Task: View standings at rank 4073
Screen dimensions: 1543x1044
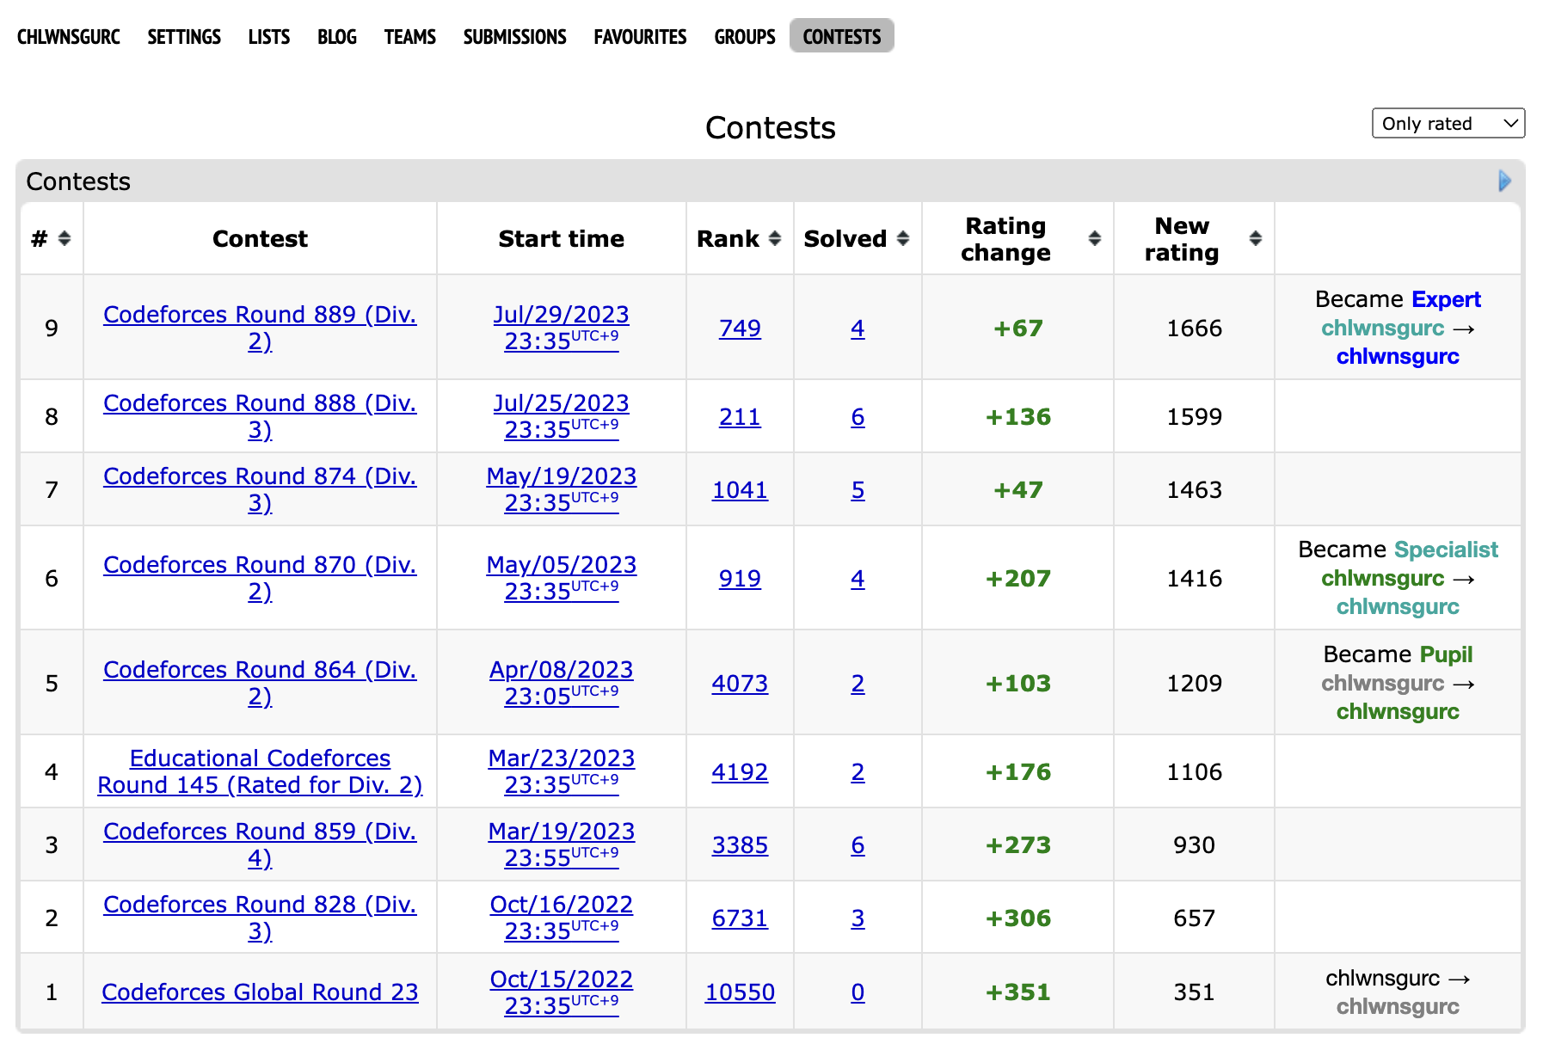Action: pos(740,683)
